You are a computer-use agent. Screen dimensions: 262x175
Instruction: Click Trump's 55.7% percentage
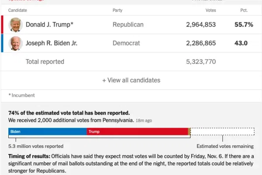(x=244, y=24)
